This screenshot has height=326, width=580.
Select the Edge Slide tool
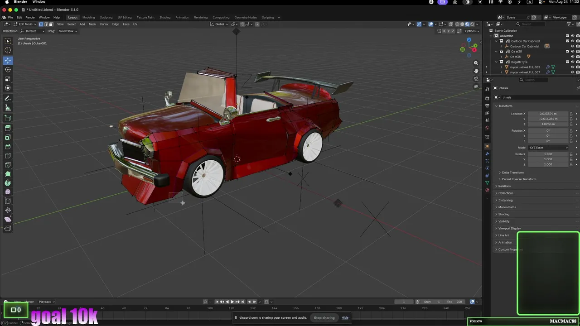(x=8, y=201)
